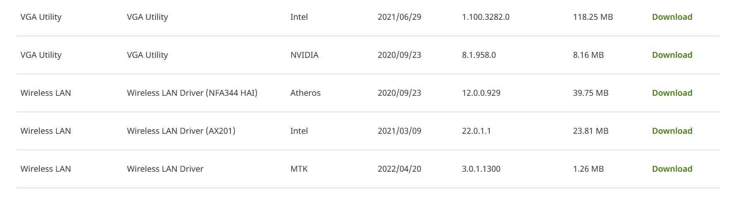
Task: Download the MTK Wireless LAN Driver
Action: pyautogui.click(x=672, y=169)
